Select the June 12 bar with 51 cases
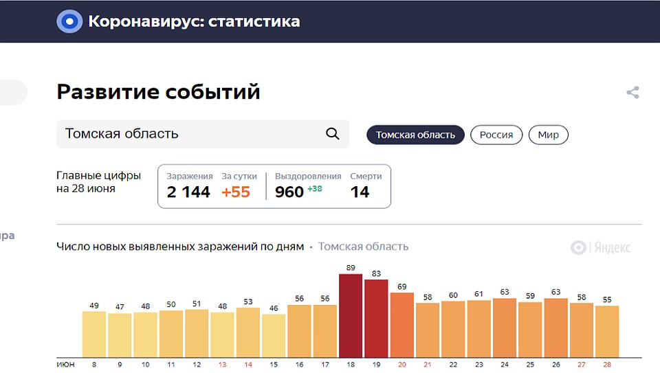Screen dimensions: 660x373 197,333
